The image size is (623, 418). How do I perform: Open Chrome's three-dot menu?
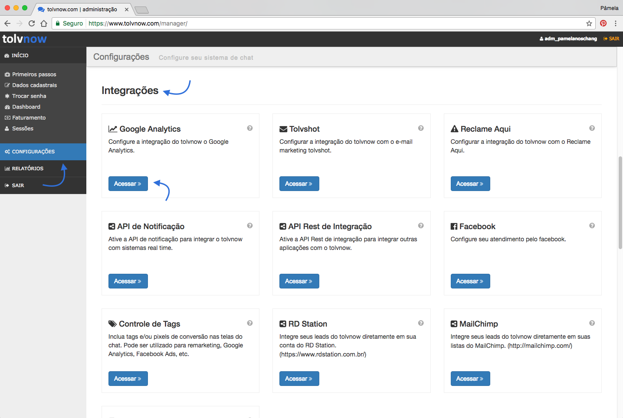(615, 23)
